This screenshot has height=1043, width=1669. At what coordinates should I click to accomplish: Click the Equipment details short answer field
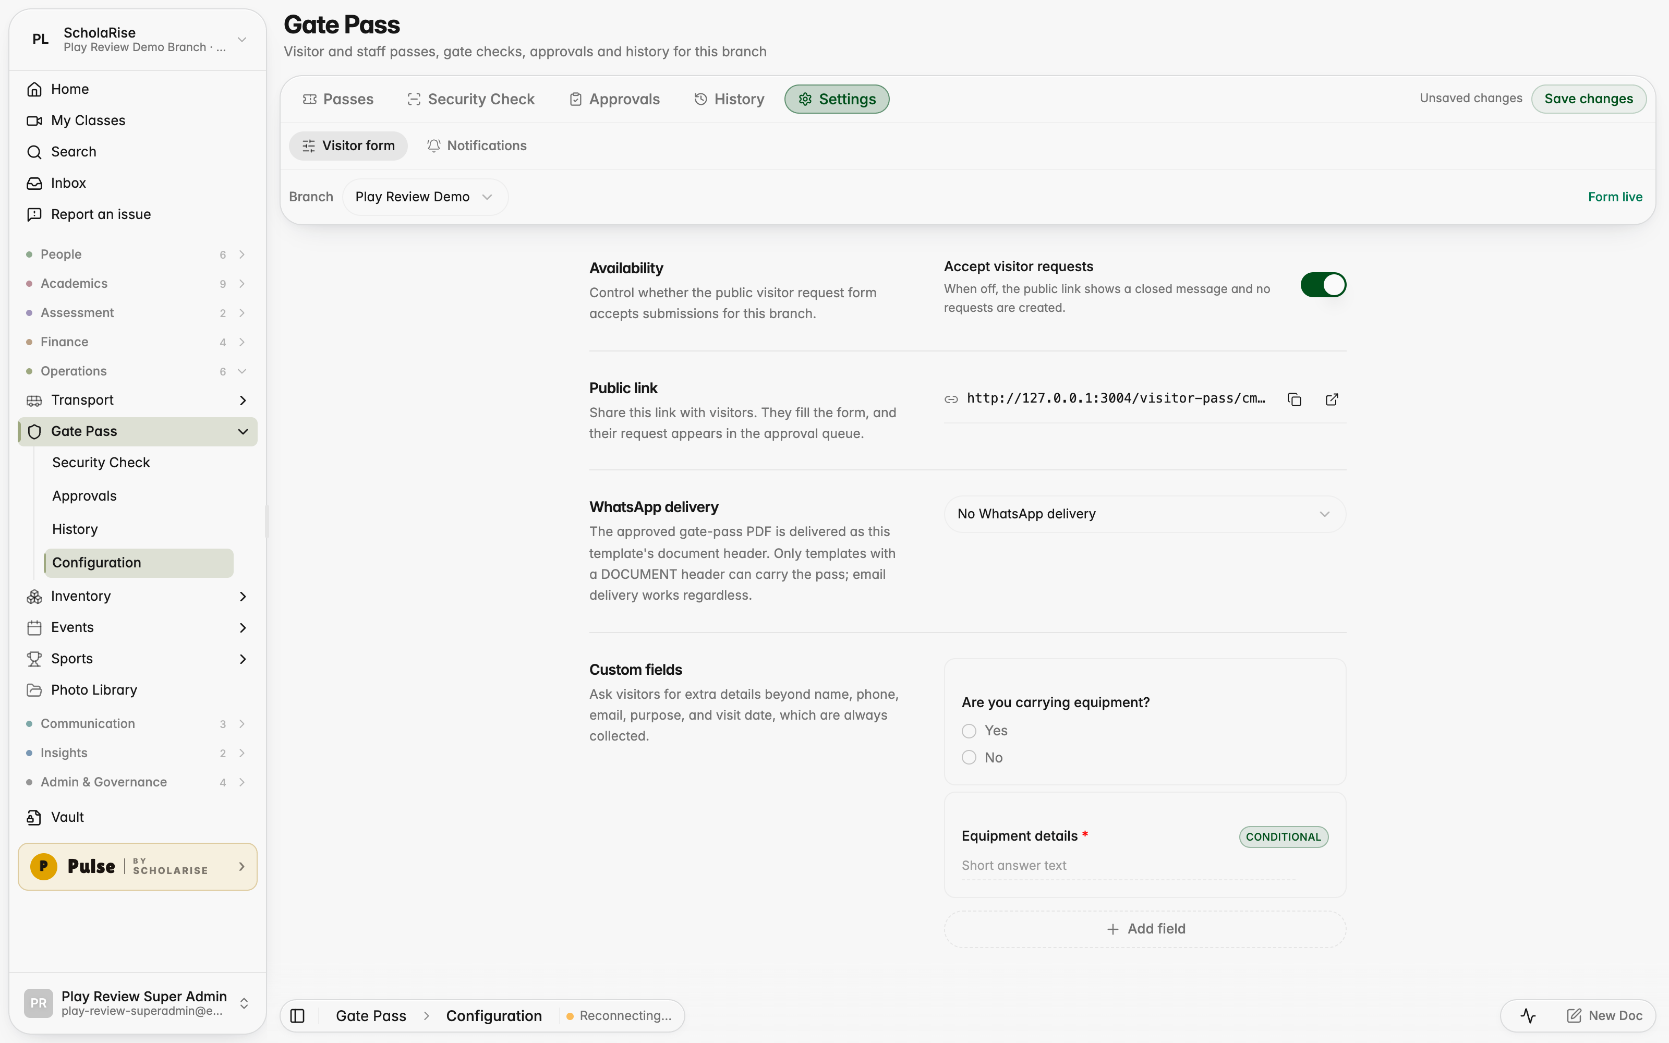[1128, 866]
